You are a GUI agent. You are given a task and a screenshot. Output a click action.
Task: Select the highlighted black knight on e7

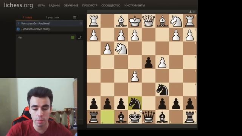point(135,103)
